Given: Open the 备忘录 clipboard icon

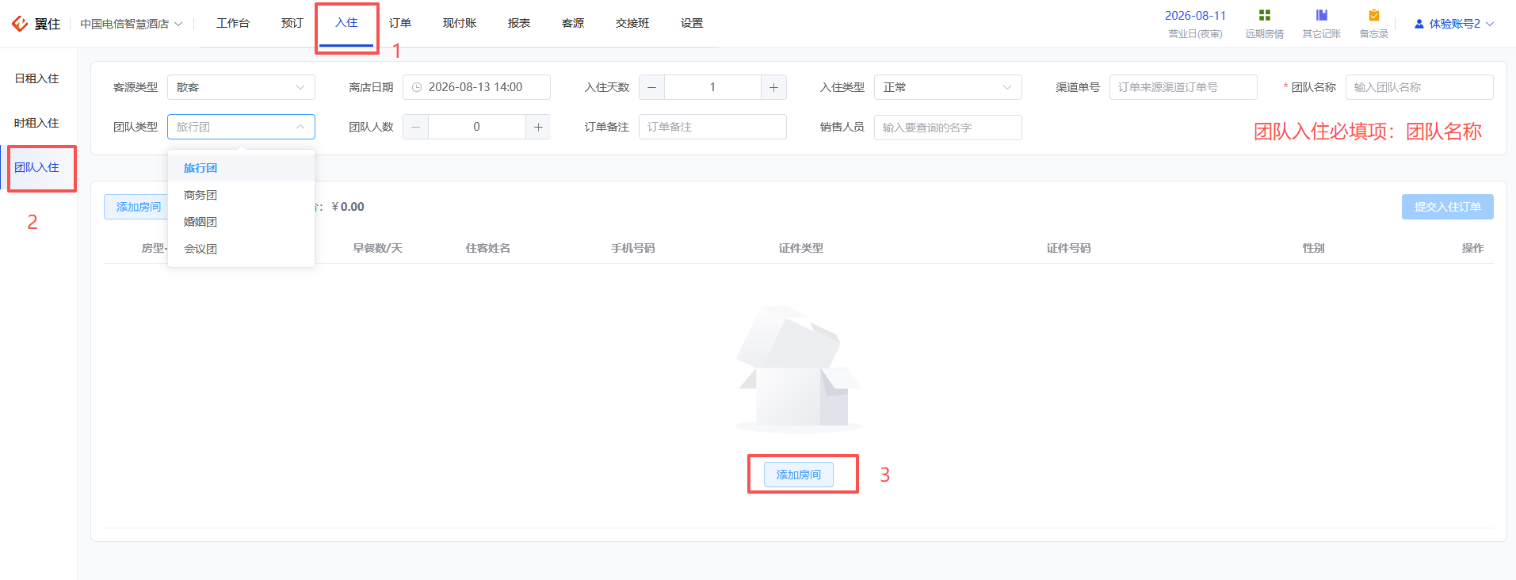Looking at the screenshot, I should click(x=1374, y=15).
